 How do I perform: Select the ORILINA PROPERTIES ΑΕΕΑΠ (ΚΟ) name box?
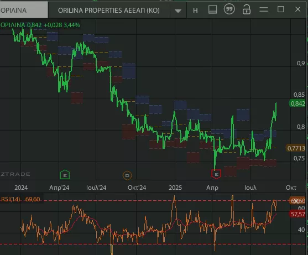click(x=108, y=10)
